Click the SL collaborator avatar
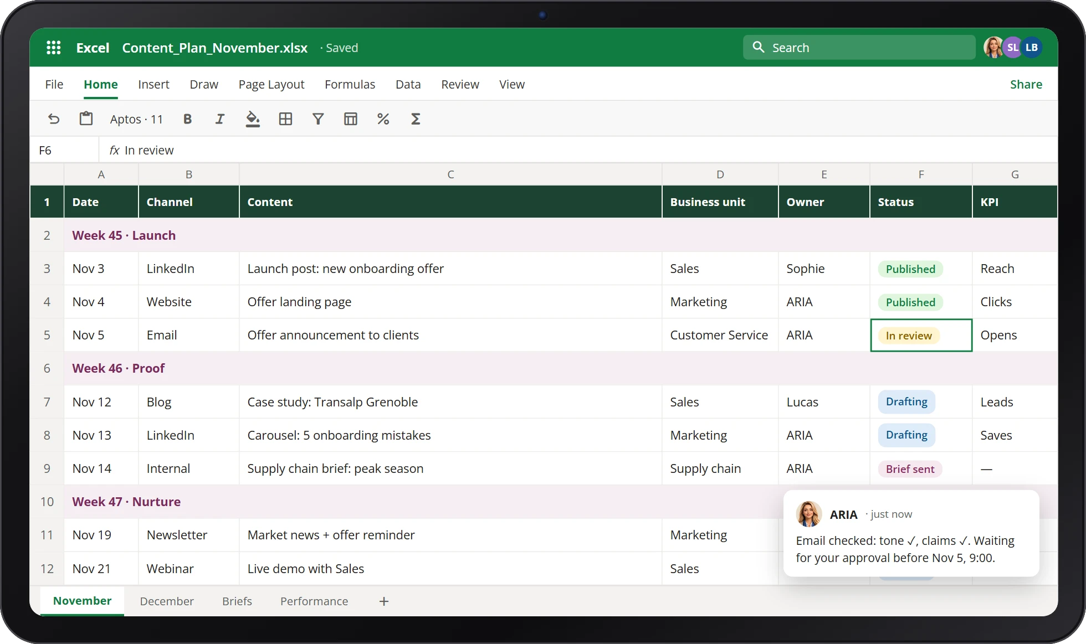The width and height of the screenshot is (1086, 644). pyautogui.click(x=1012, y=48)
